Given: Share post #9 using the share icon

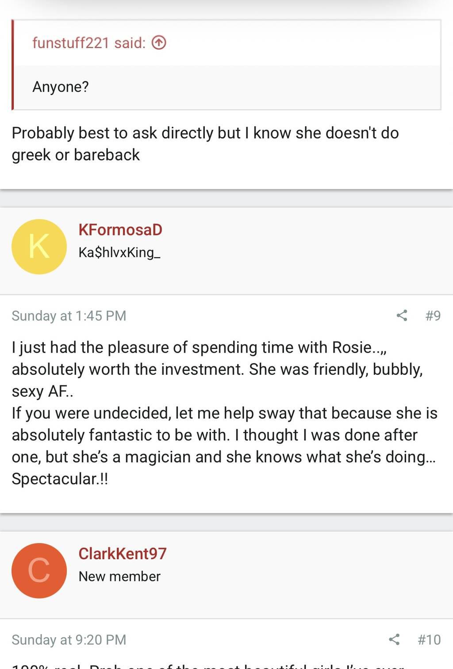Looking at the screenshot, I should 402,315.
